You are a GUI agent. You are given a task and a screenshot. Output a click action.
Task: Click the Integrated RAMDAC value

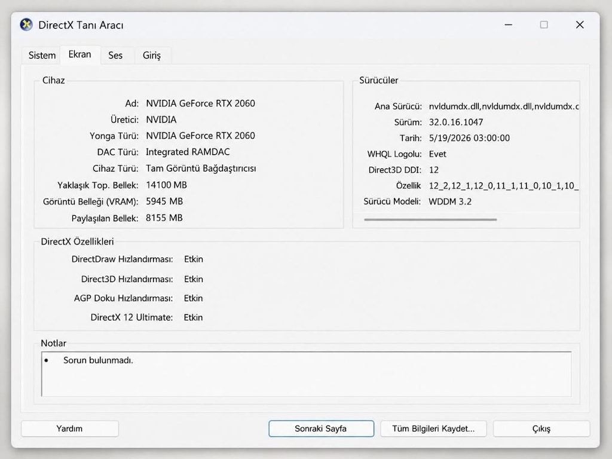188,152
